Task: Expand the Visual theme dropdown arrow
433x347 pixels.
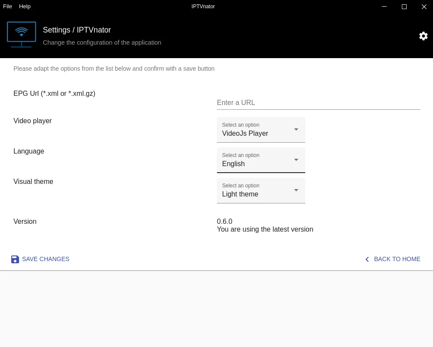Action: [296, 190]
